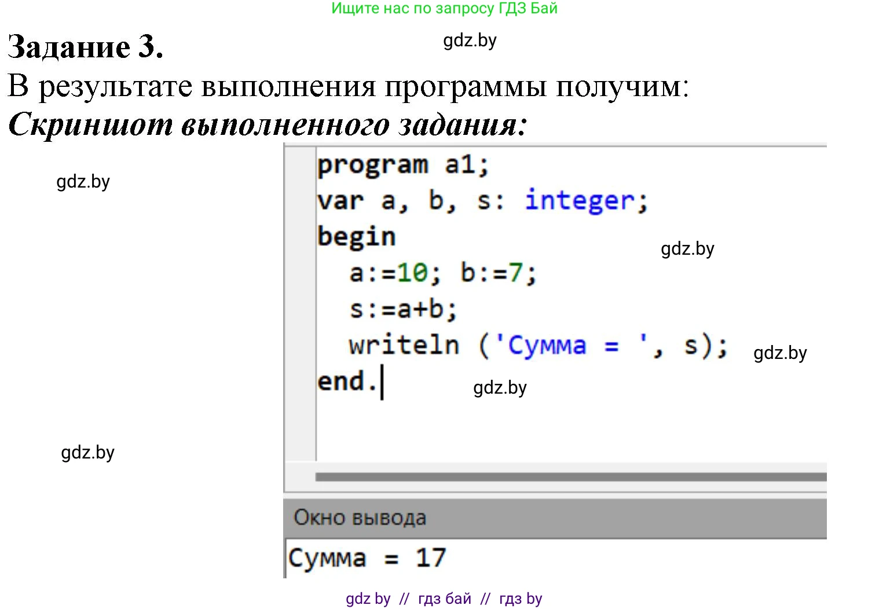
Task: Click the "program a1;" code line
Action: (x=403, y=166)
